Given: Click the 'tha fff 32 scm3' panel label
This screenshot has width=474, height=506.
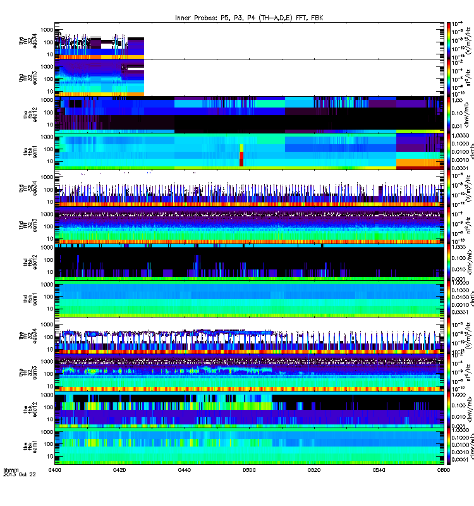Looking at the screenshot, I should [x=28, y=78].
